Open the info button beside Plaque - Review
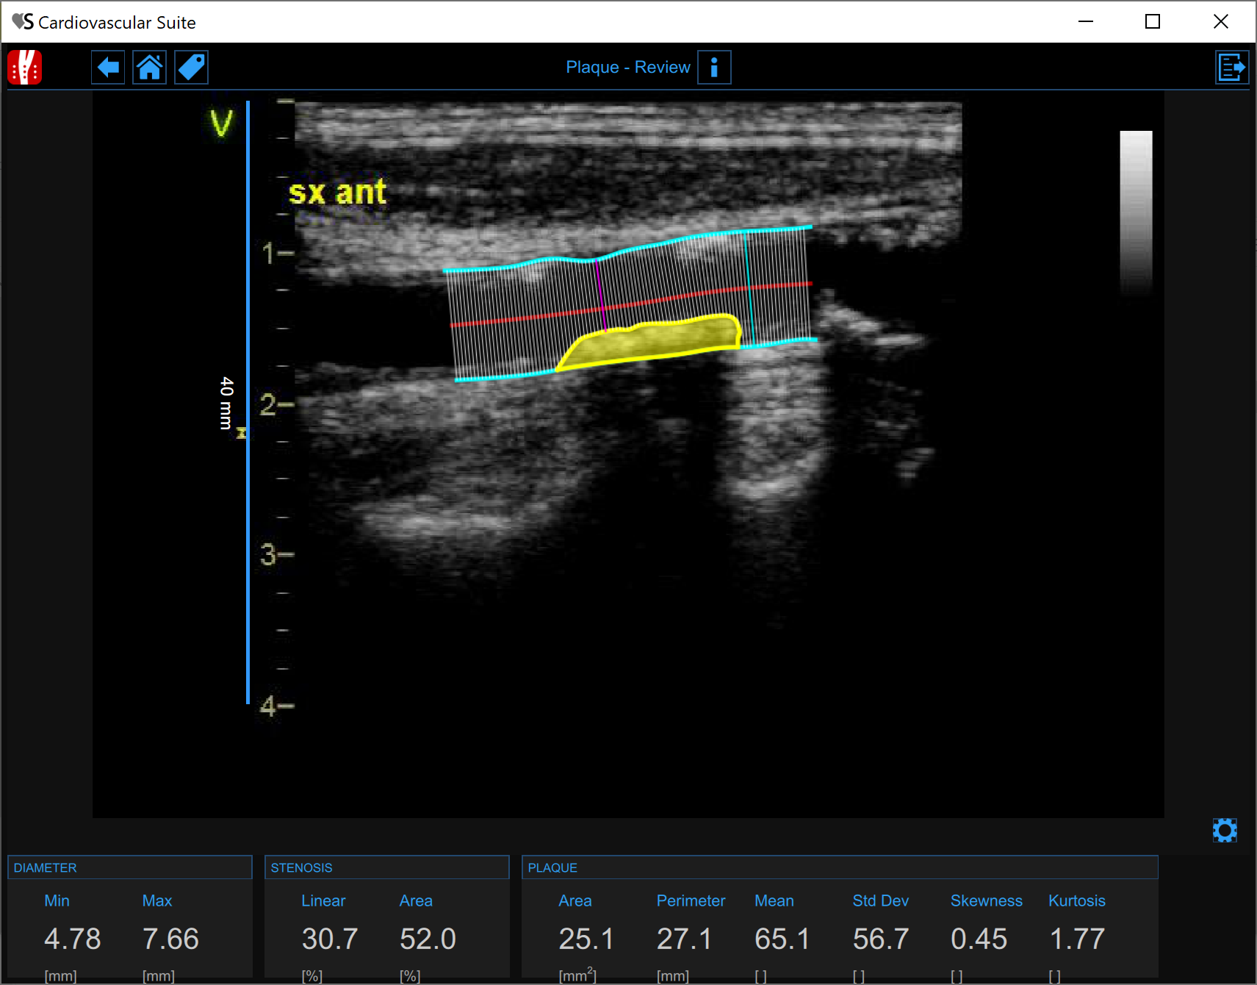Viewport: 1257px width, 985px height. pos(713,68)
